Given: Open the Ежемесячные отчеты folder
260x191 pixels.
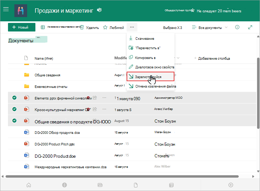Looking at the screenshot, I should [51, 87].
